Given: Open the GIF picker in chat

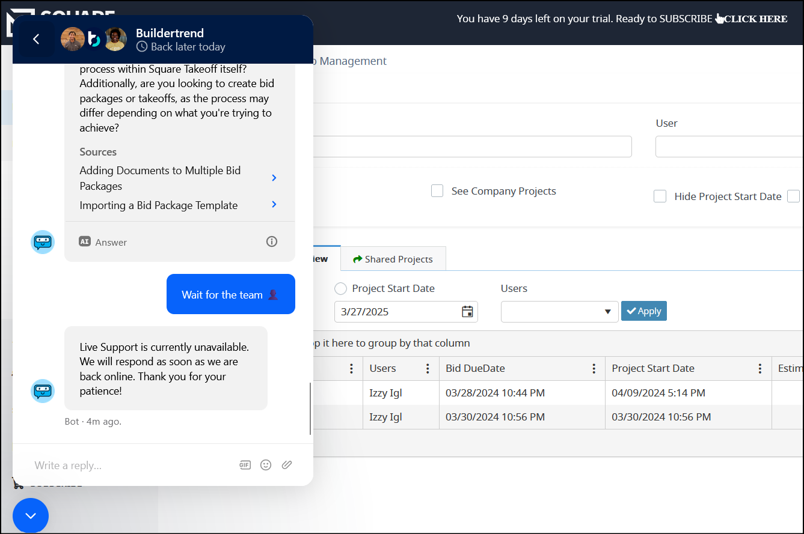Looking at the screenshot, I should click(245, 465).
